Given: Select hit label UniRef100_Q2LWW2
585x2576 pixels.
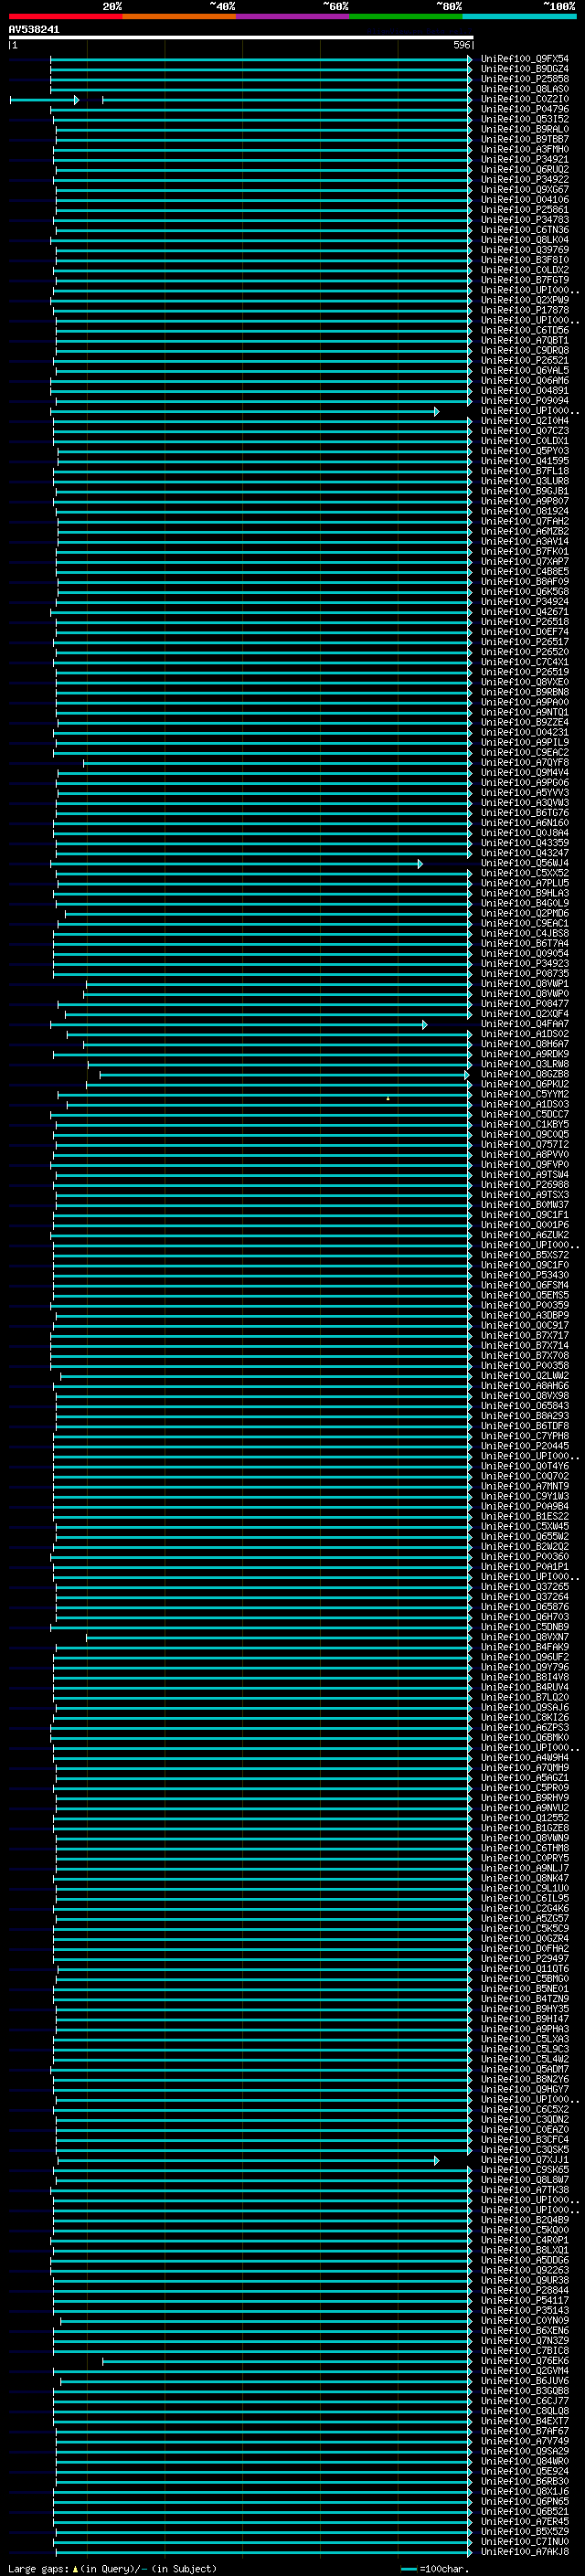Looking at the screenshot, I should [525, 1375].
